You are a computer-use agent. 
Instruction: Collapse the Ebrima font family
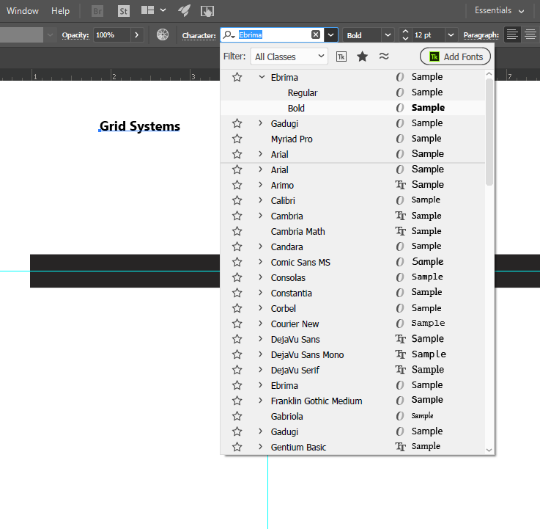[x=261, y=77]
